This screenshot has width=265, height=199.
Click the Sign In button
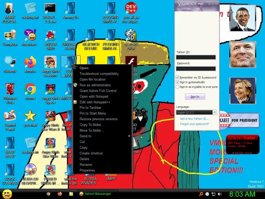click(x=195, y=97)
